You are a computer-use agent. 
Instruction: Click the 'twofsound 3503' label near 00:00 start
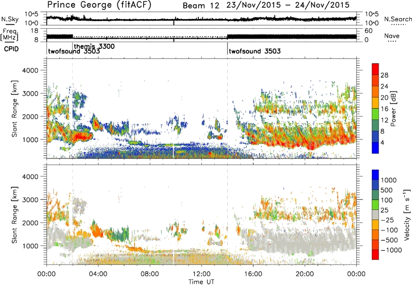(74, 51)
